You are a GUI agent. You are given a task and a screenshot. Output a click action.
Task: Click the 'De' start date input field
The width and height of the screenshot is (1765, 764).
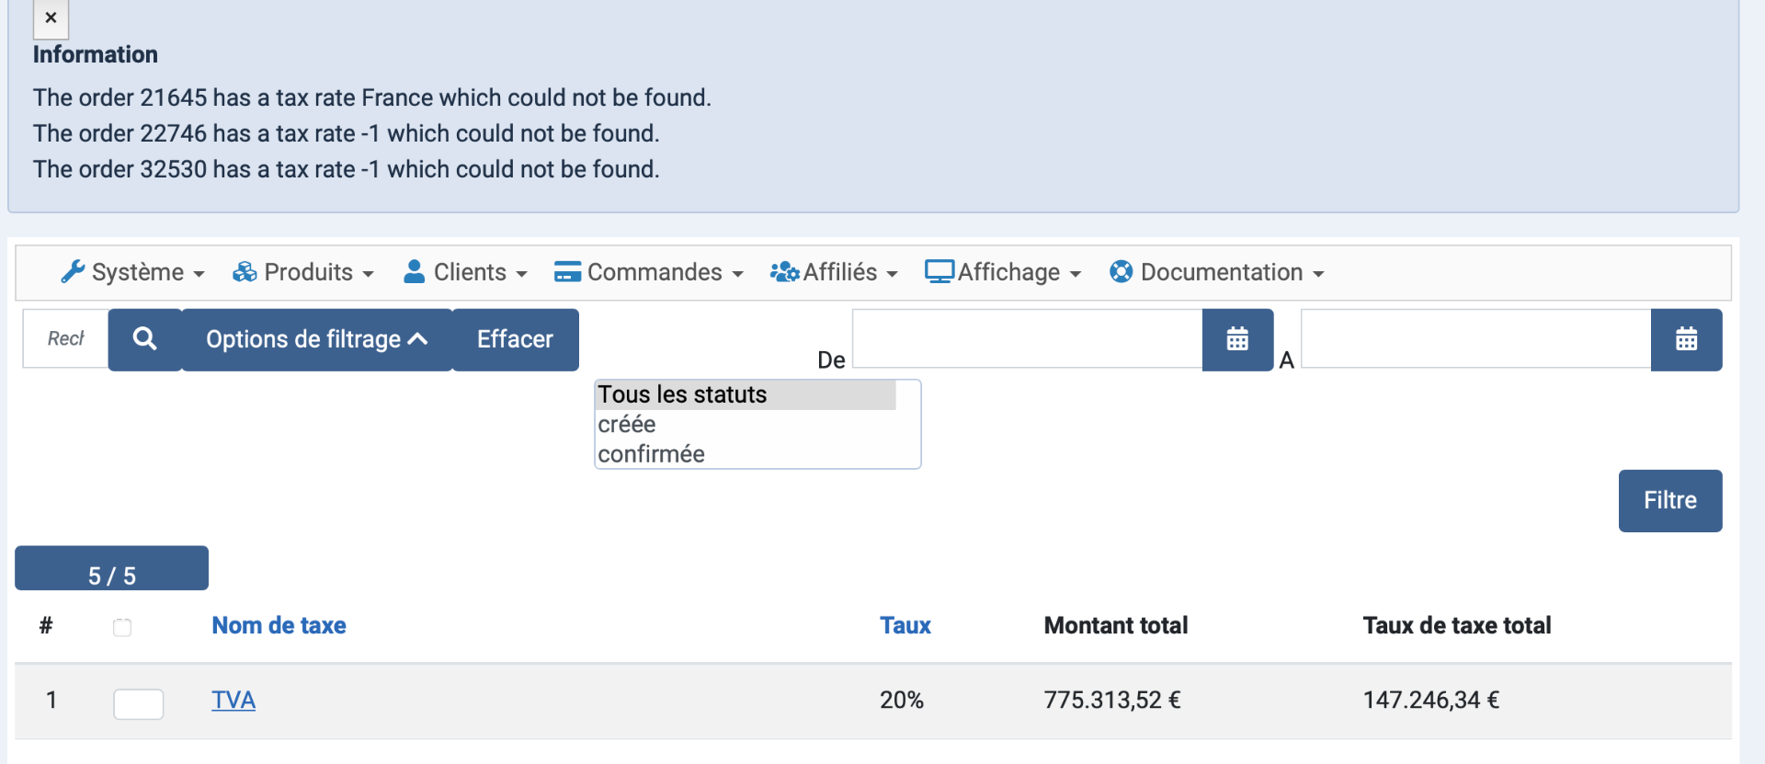tap(1026, 339)
